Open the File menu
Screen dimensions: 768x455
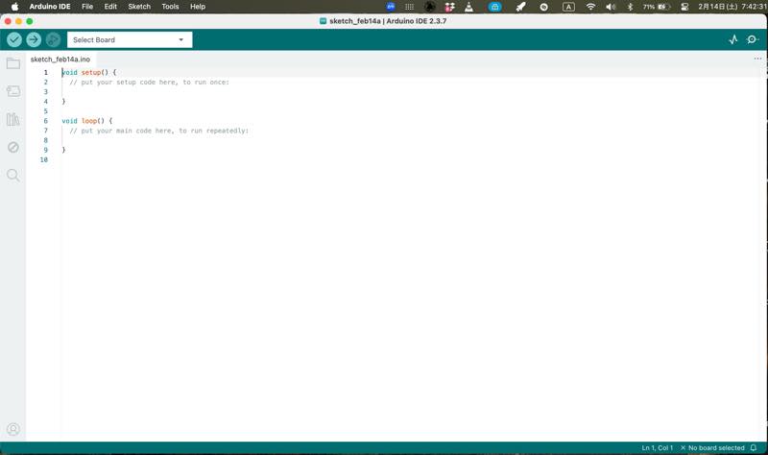pos(87,7)
